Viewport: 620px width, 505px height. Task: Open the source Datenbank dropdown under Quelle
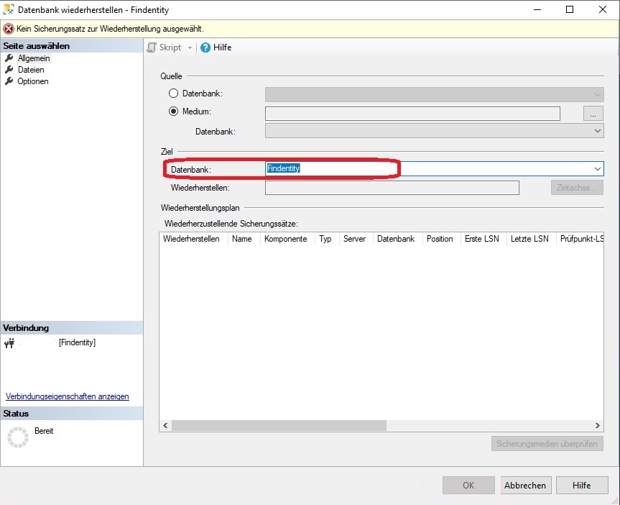pos(434,95)
